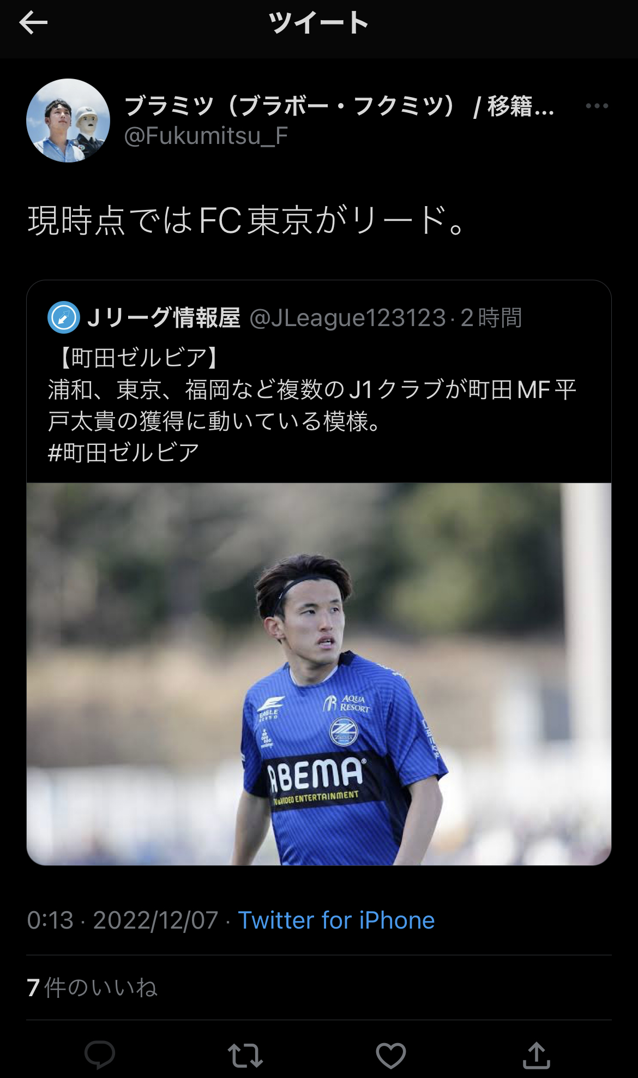The image size is (638, 1078).
Task: Tap the tweet text 現時点ではFC東京がリード
Action: (x=247, y=220)
